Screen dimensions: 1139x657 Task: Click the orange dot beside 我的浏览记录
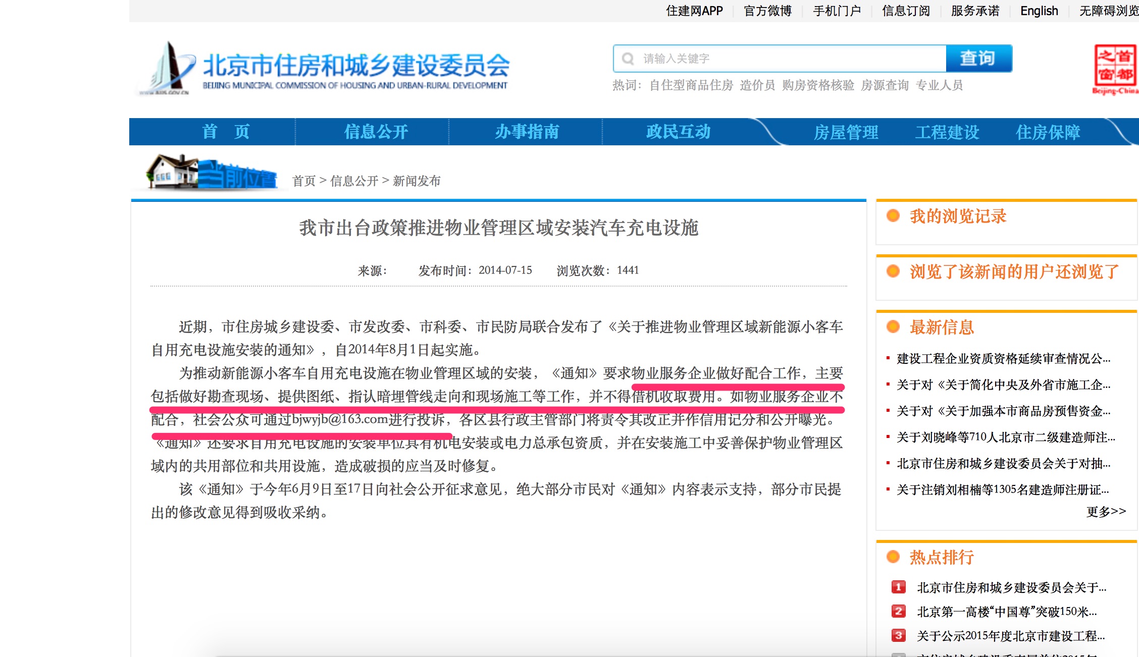(x=894, y=216)
